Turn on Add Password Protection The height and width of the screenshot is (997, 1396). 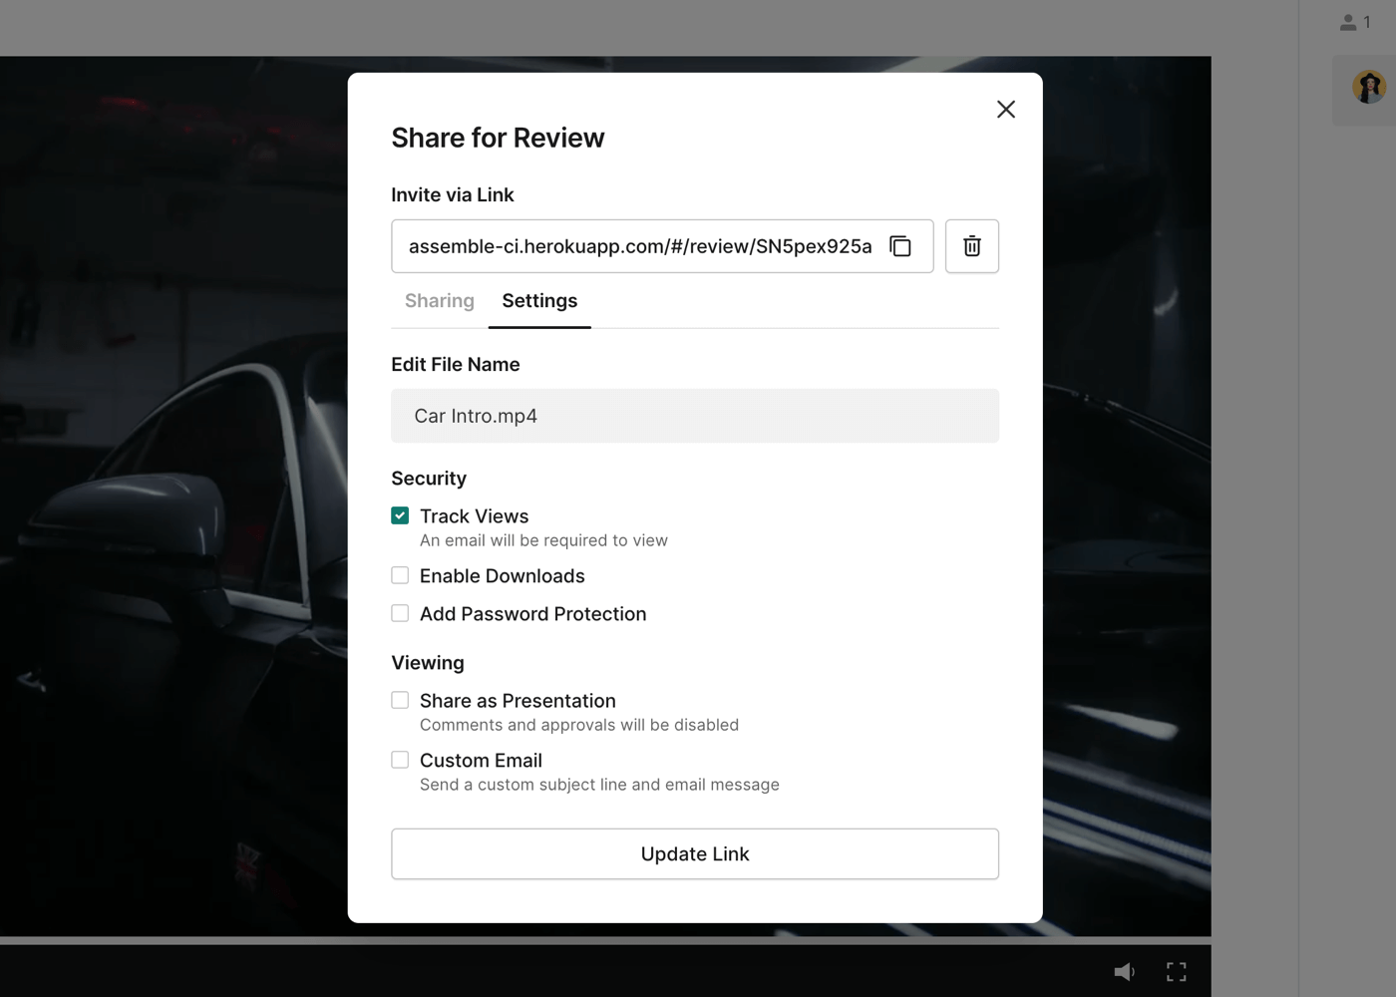pyautogui.click(x=400, y=613)
